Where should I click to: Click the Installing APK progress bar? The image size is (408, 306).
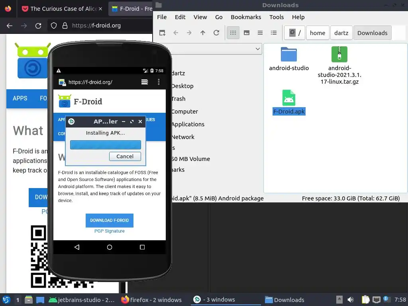[105, 145]
